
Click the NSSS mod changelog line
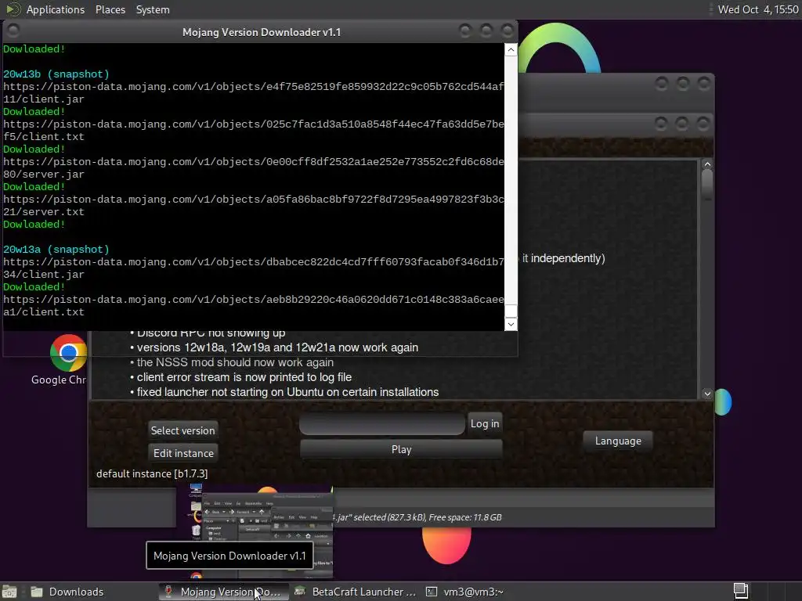coord(232,362)
